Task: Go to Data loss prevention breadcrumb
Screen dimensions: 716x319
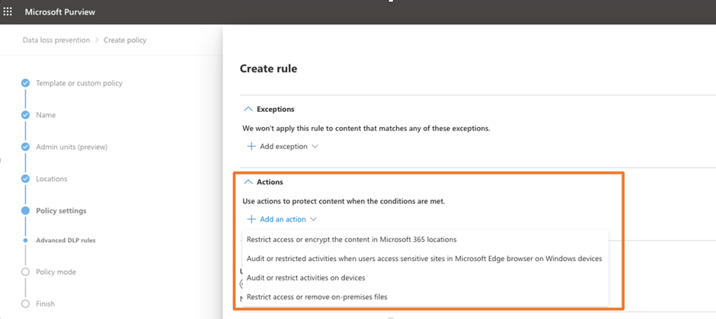Action: coord(56,40)
